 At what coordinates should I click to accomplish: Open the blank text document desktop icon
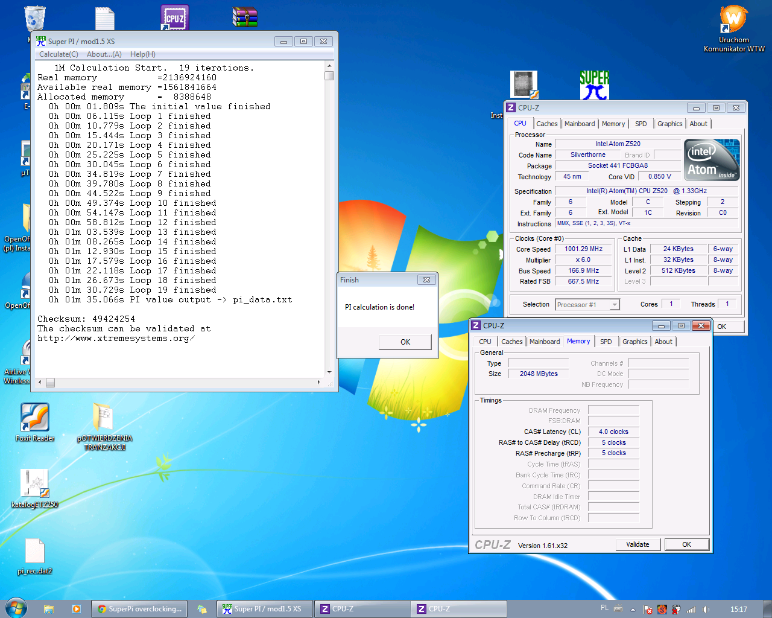coord(105,18)
